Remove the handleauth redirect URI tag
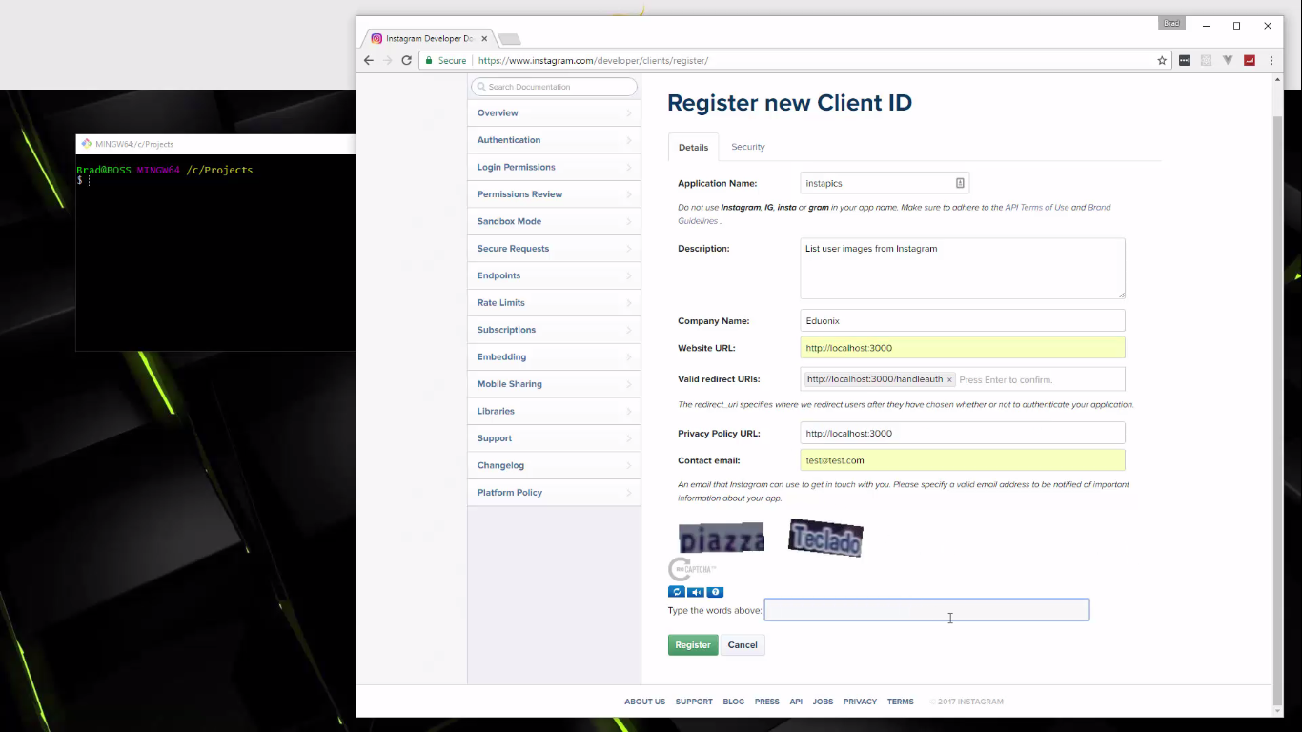The image size is (1302, 732). [x=949, y=379]
